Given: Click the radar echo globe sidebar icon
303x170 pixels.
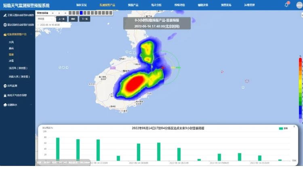Looking at the screenshot, I should [x=5, y=25].
